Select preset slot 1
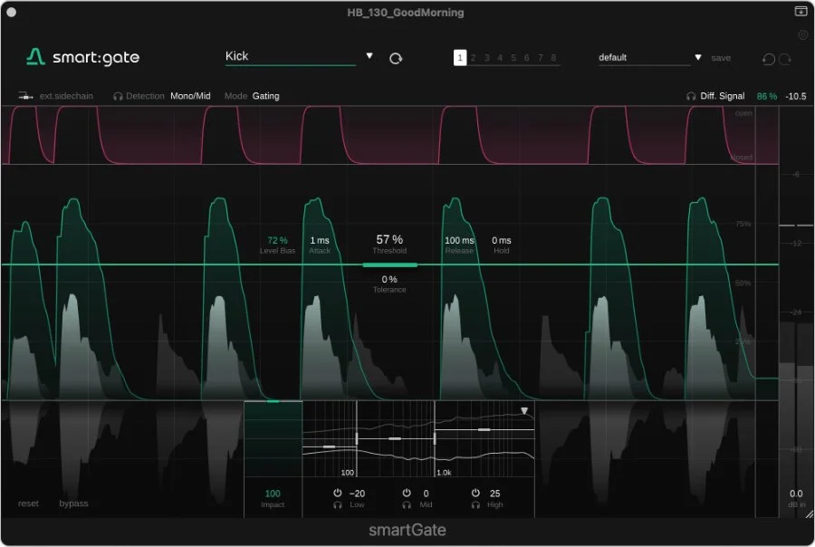Viewport: 815px width, 547px height. (x=460, y=57)
